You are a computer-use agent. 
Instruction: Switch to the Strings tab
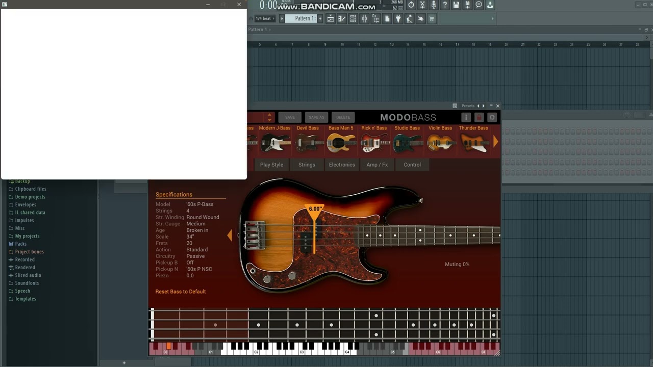307,165
